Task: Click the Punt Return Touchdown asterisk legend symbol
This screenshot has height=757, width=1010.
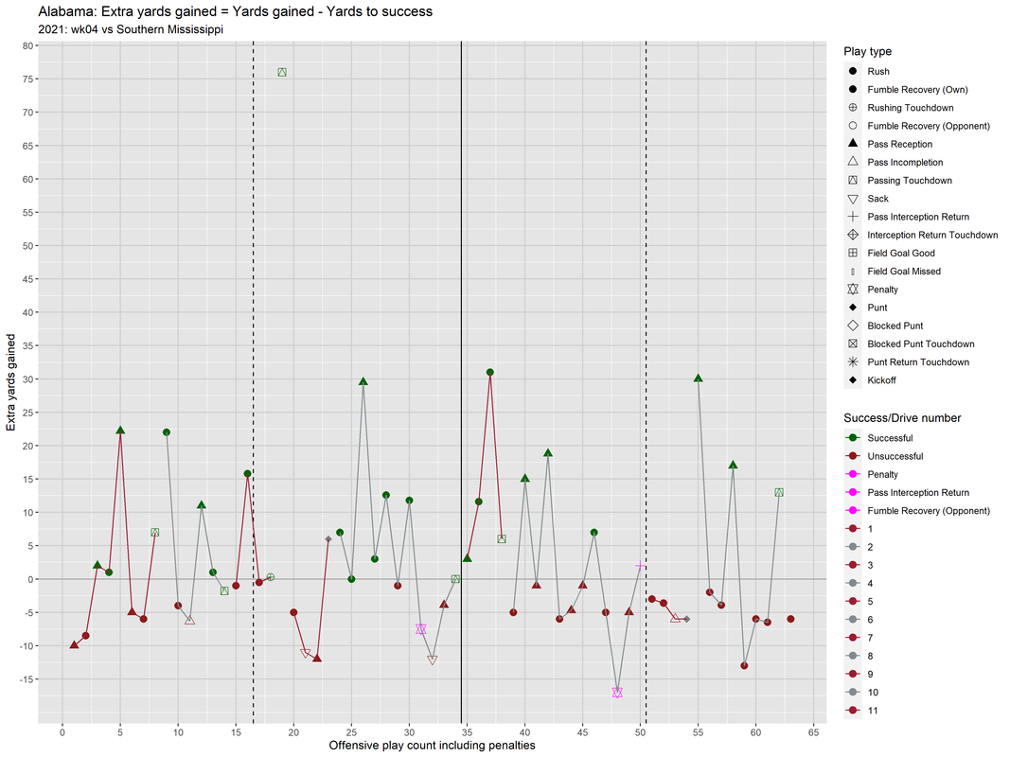Action: pos(853,361)
